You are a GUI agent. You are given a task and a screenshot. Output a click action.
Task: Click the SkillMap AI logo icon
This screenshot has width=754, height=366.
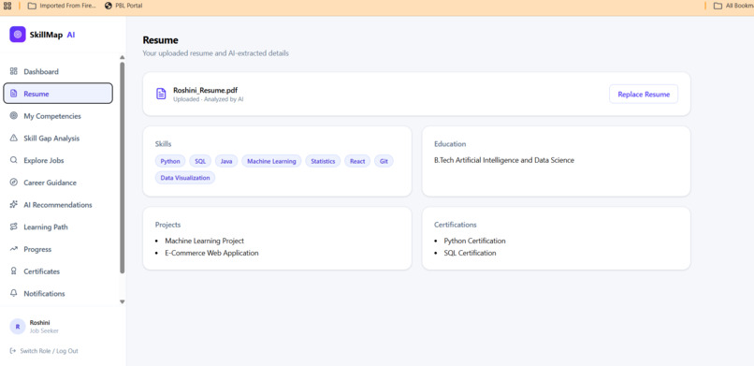tap(18, 34)
